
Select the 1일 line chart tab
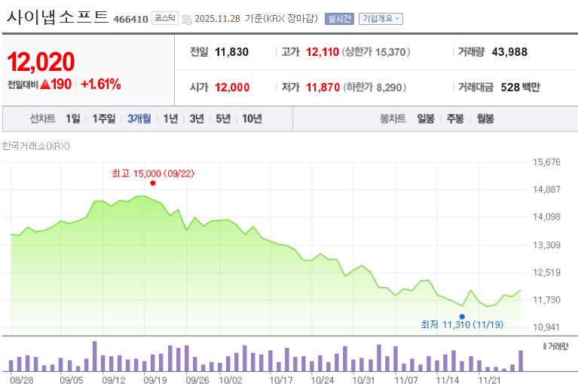click(x=73, y=118)
